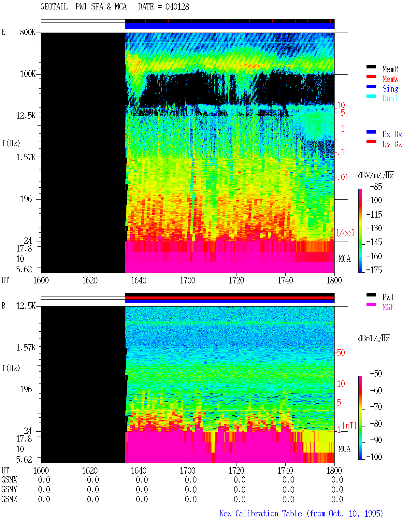The height and width of the screenshot is (519, 417).
Task: Click the 'MCA' label beside B panel
Action: coord(345,449)
